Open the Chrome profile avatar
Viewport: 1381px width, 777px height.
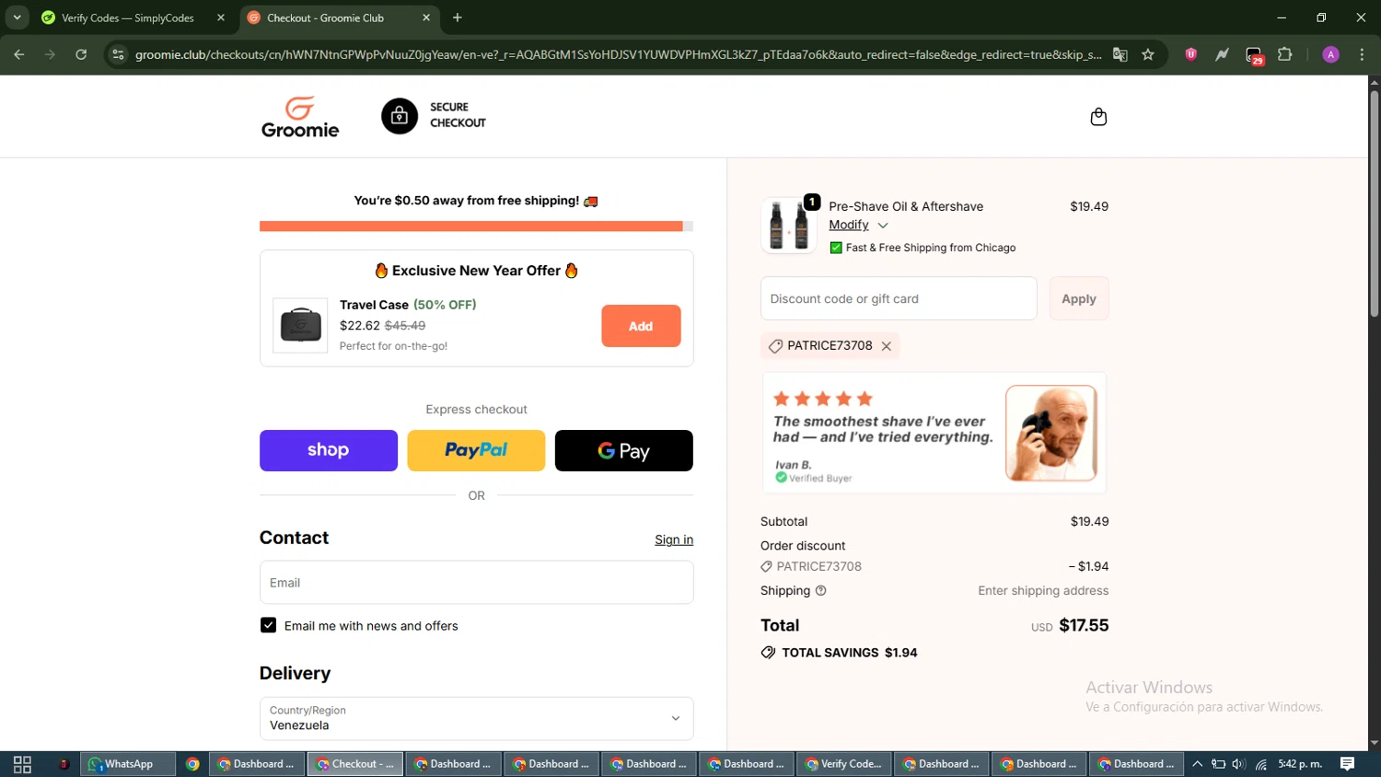1330,54
